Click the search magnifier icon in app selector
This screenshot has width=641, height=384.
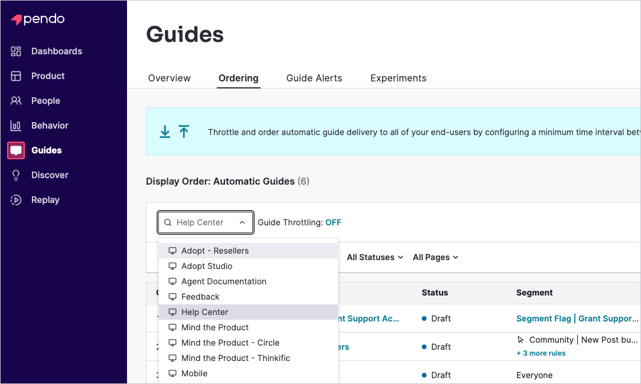(x=168, y=222)
